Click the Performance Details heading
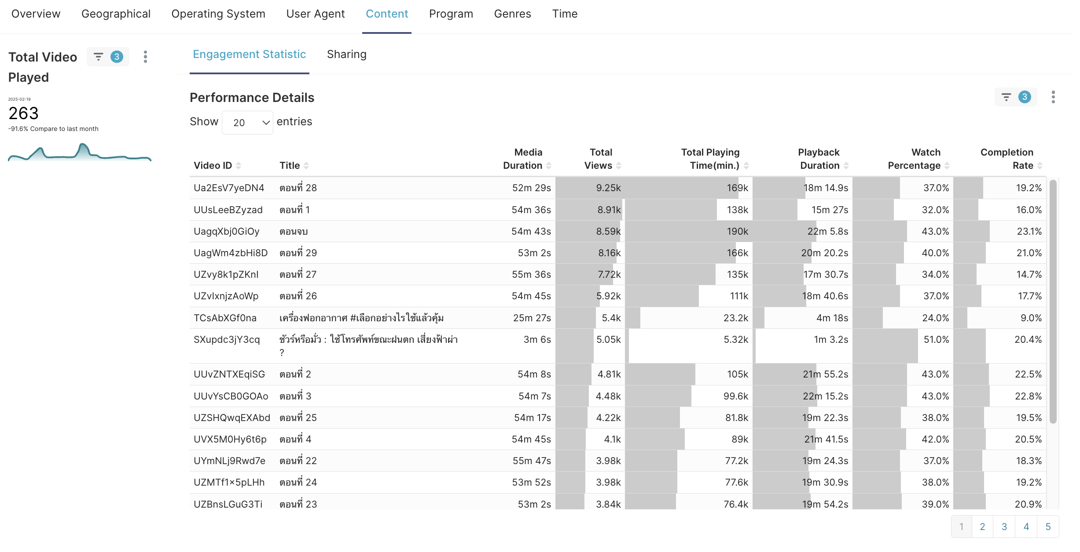 (x=252, y=98)
